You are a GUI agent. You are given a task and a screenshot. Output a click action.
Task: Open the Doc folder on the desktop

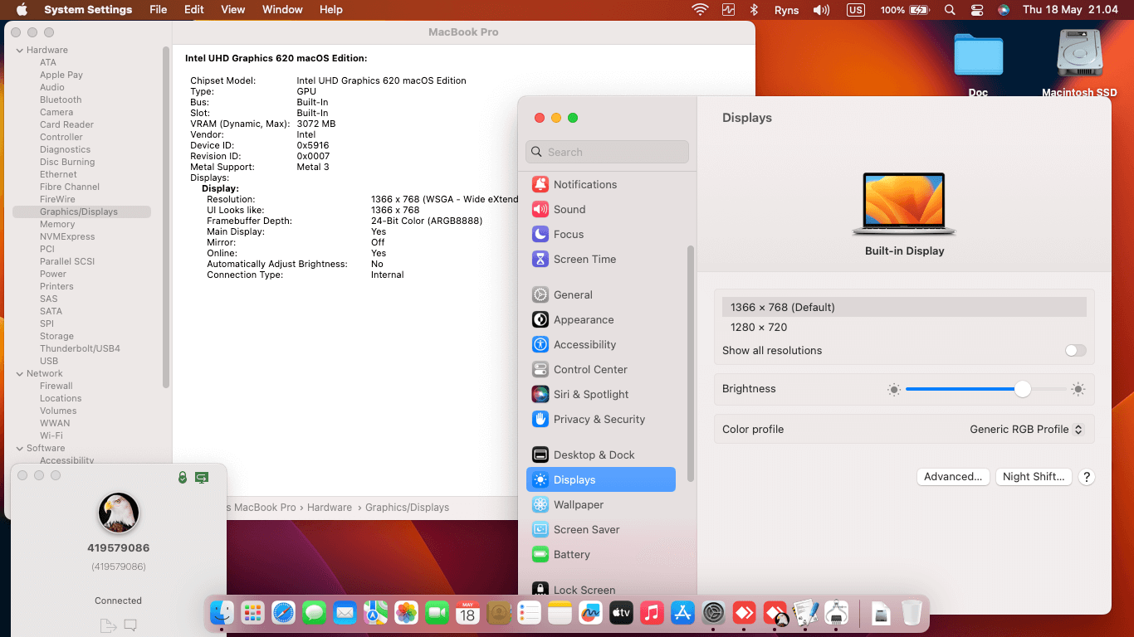978,64
